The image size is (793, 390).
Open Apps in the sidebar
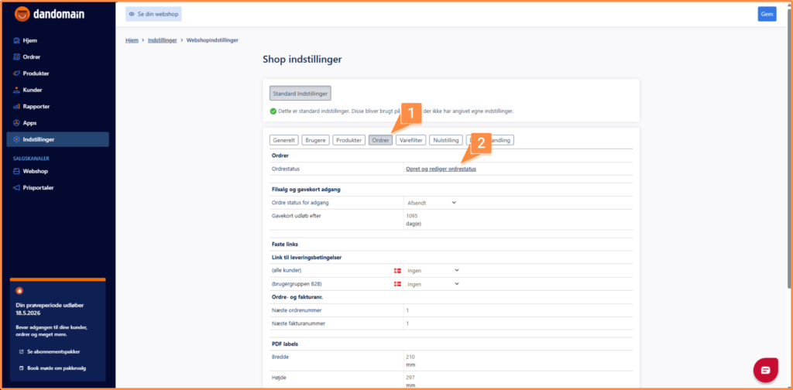point(29,123)
